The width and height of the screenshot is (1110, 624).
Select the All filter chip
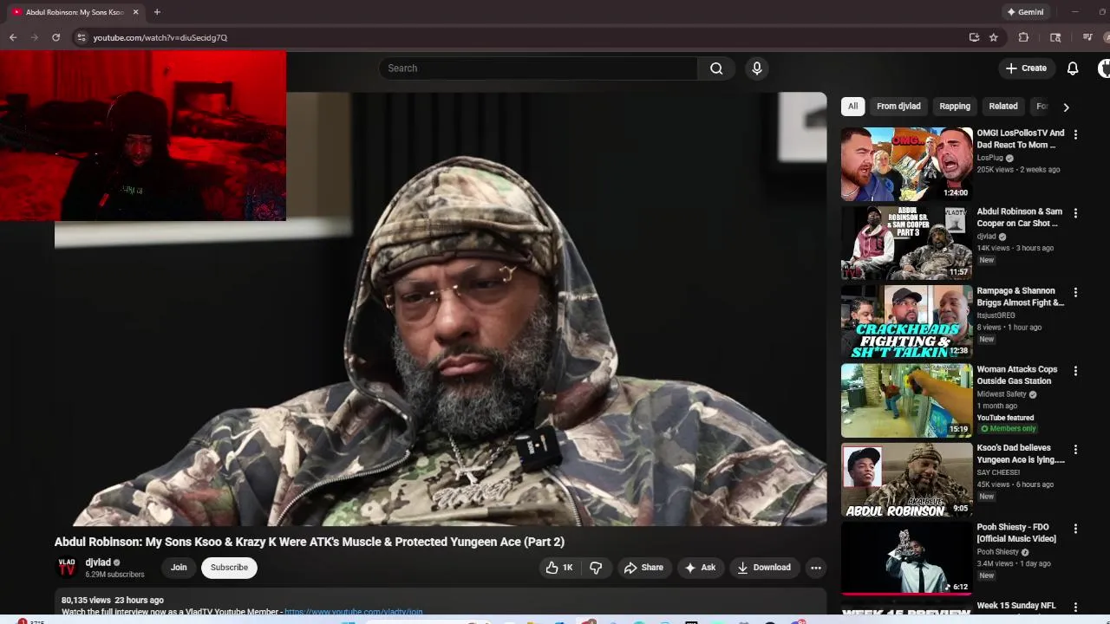852,107
